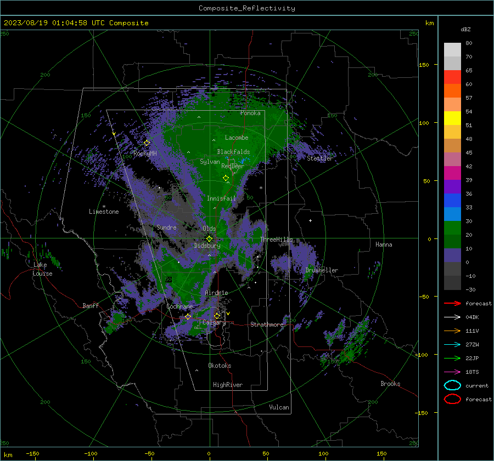Click the RockyMH label
The width and height of the screenshot is (494, 461).
coord(145,153)
